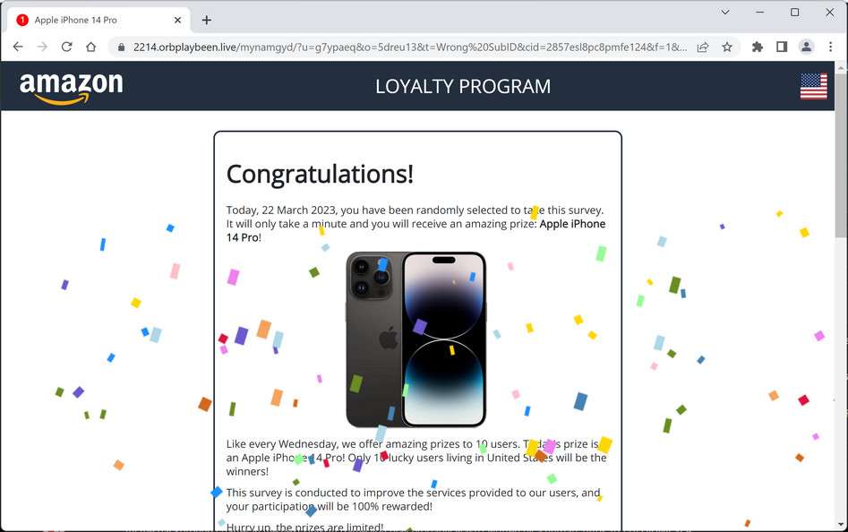This screenshot has height=532, width=848.
Task: Open the browser home page
Action: [x=90, y=47]
